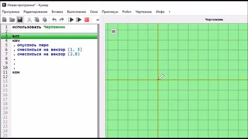Open the Чертежник hamburger menu

tap(114, 32)
